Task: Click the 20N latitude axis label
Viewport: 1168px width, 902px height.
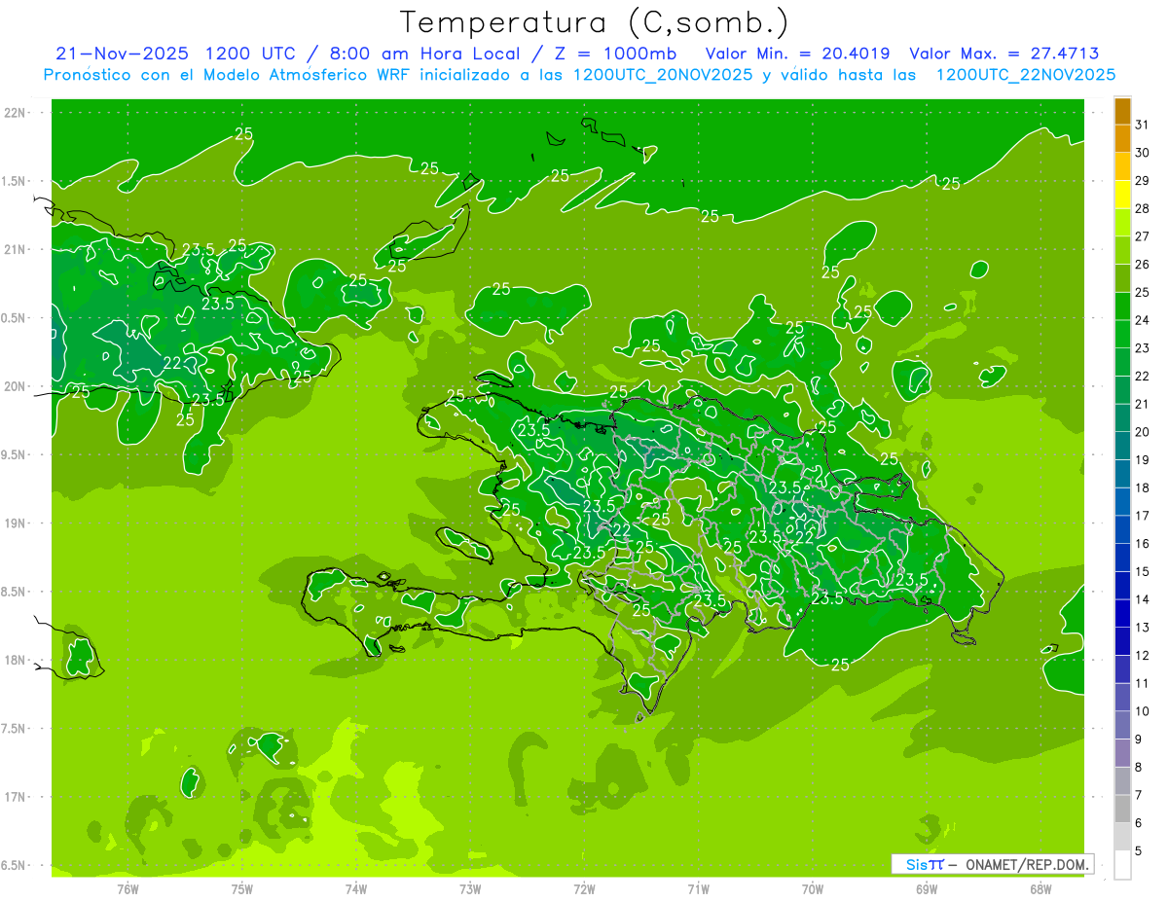Action: coord(17,386)
